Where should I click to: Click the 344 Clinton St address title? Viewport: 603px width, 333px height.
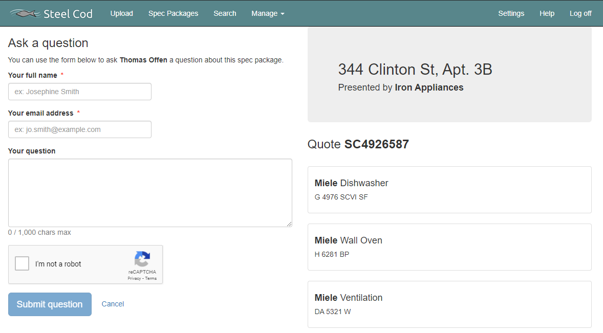coord(415,70)
